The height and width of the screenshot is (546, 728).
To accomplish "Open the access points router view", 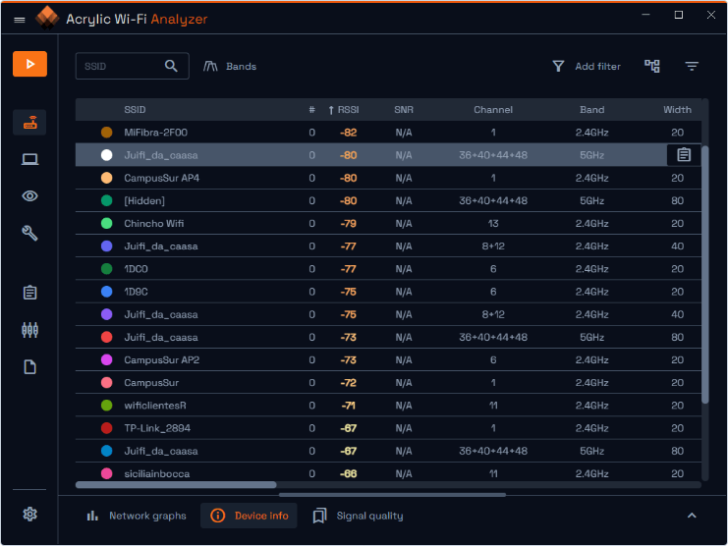I will pyautogui.click(x=29, y=123).
